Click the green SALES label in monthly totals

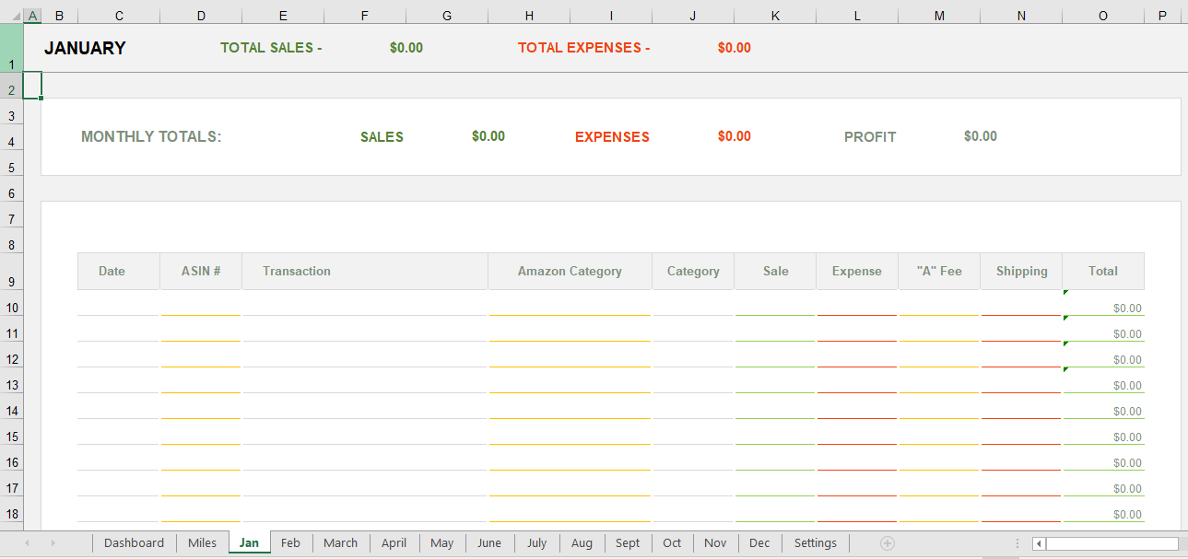(382, 136)
